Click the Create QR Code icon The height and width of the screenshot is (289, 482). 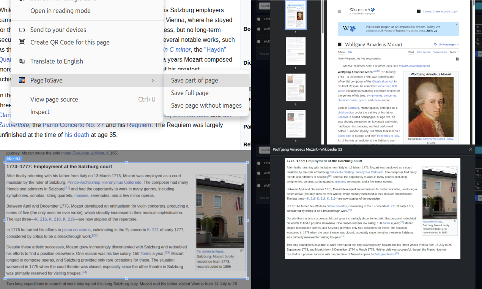tap(22, 42)
